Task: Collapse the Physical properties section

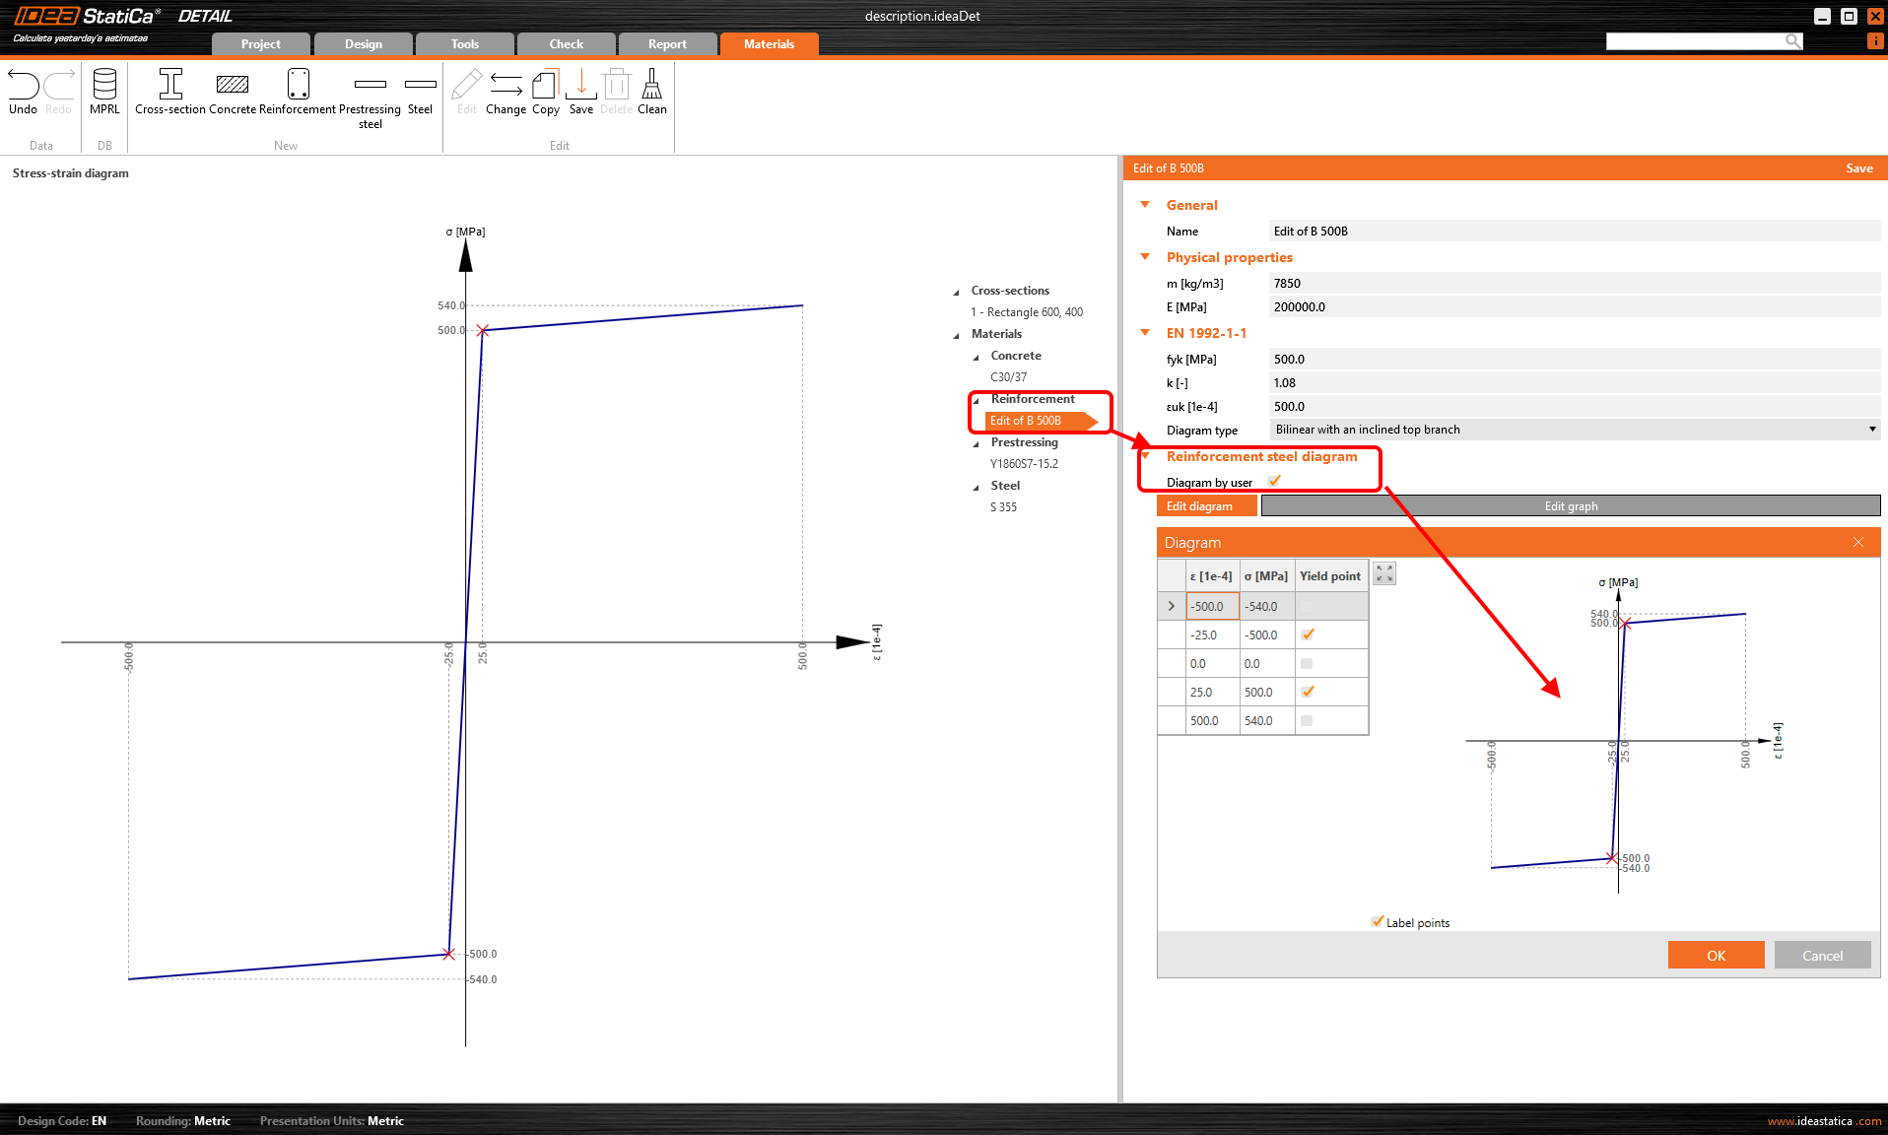Action: click(1145, 257)
